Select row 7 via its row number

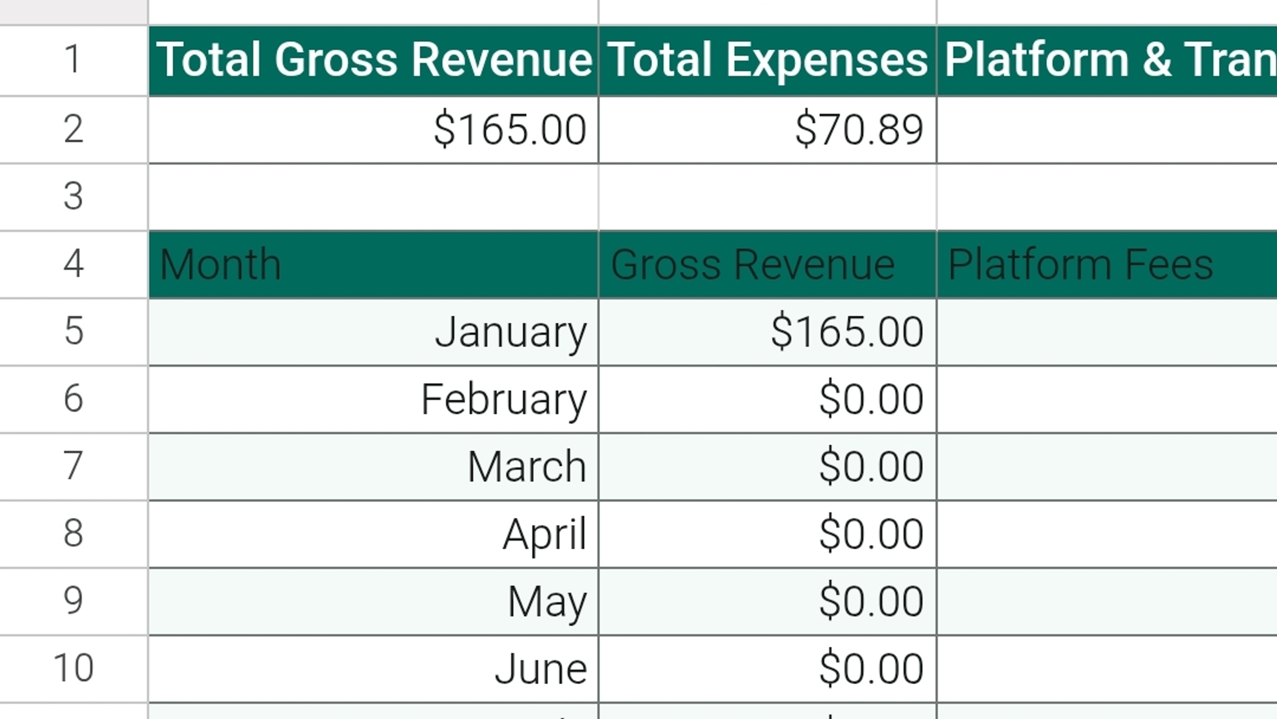pyautogui.click(x=73, y=467)
